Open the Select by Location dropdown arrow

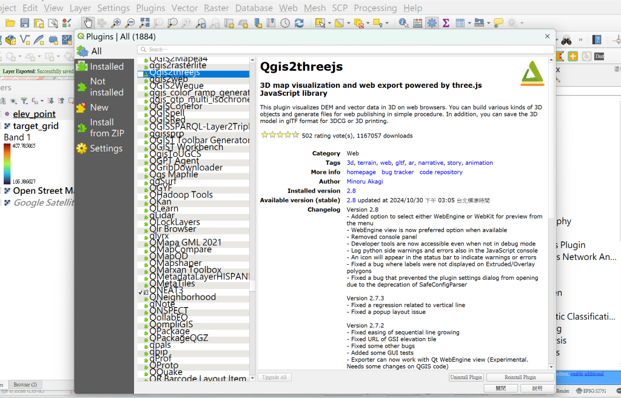tap(387, 23)
